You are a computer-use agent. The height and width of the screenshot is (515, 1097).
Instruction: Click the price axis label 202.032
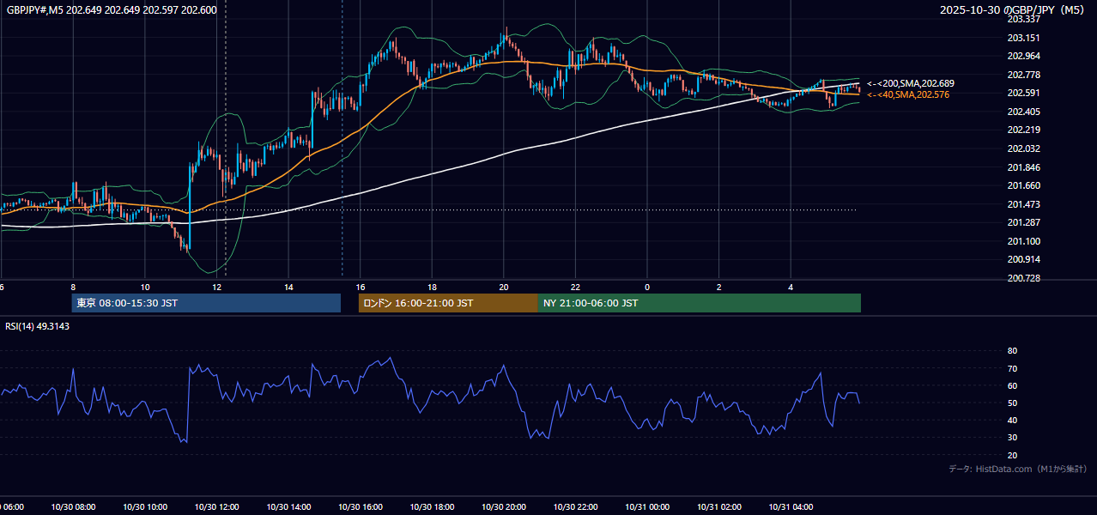(1023, 148)
